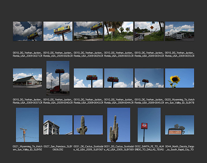Select the utility pole thumbnail
Screen dimensions: 207x163
[x=28, y=125]
